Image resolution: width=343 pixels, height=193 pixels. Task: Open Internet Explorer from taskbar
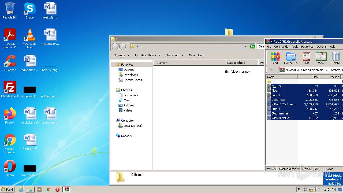tap(21, 190)
